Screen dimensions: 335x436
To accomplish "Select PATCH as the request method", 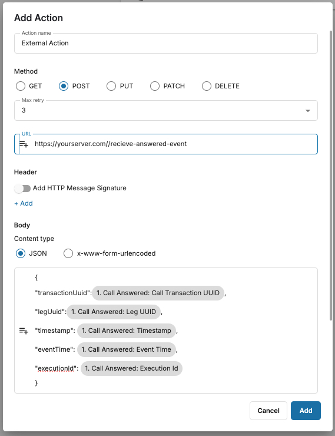I will tap(155, 86).
